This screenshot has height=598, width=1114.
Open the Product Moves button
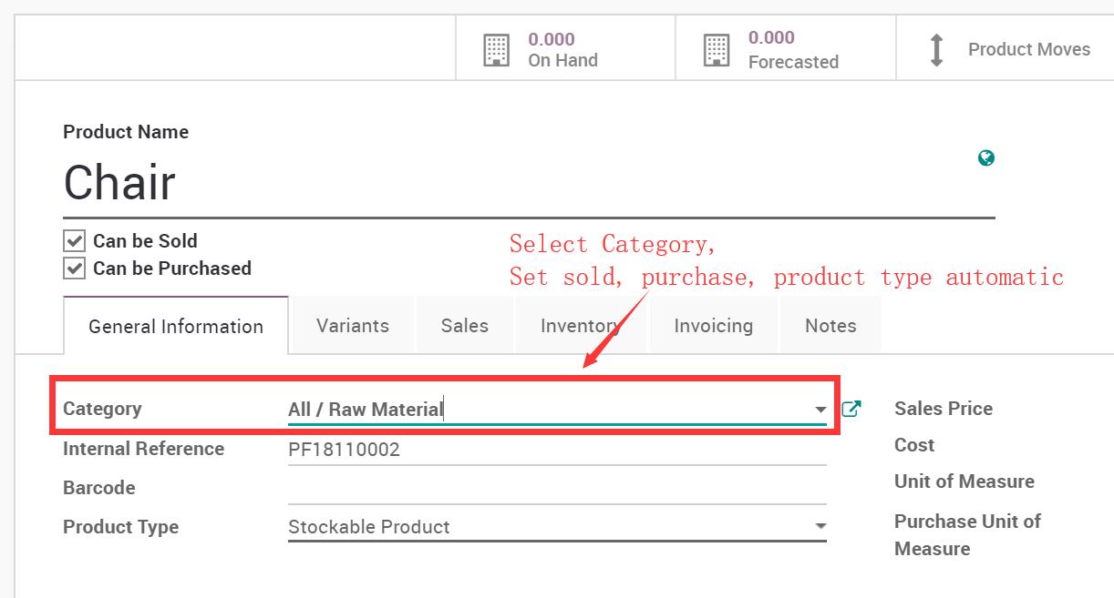(x=1006, y=49)
